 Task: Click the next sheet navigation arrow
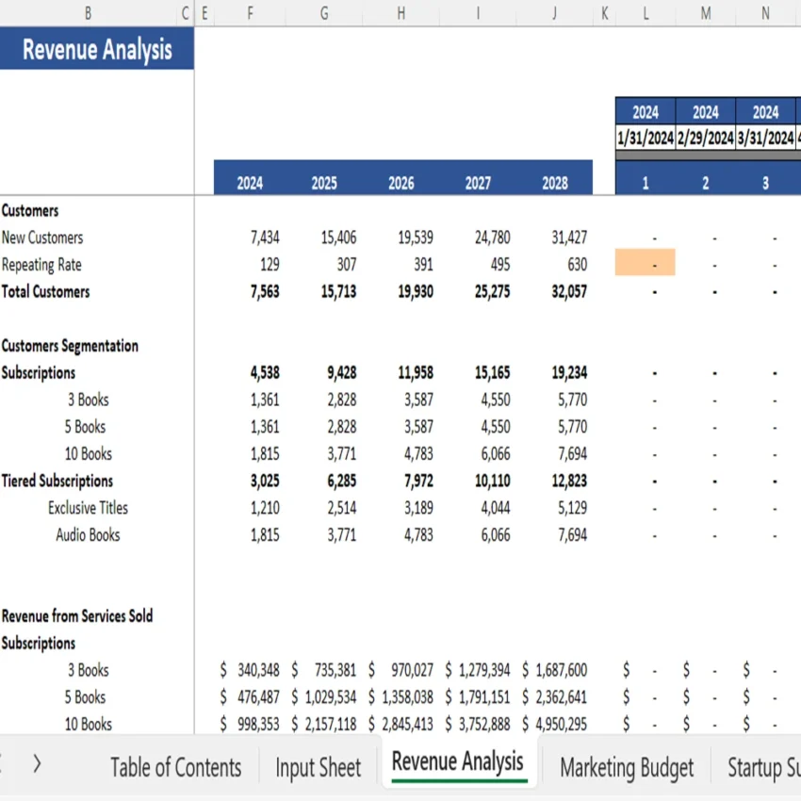click(36, 765)
